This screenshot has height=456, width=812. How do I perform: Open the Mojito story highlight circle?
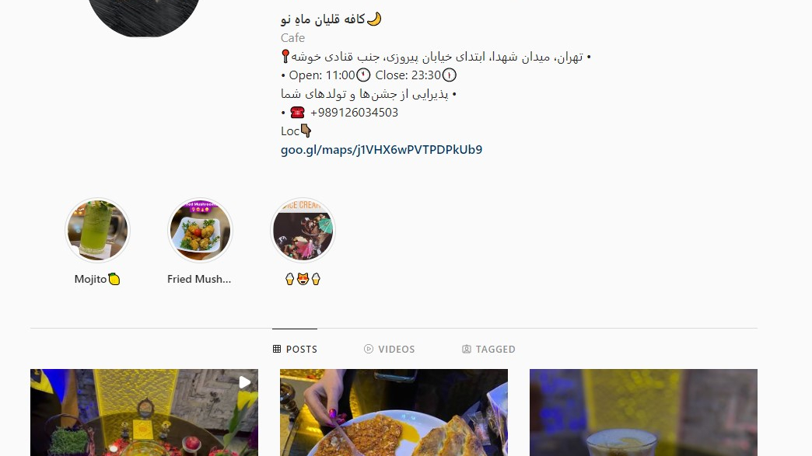(x=97, y=230)
